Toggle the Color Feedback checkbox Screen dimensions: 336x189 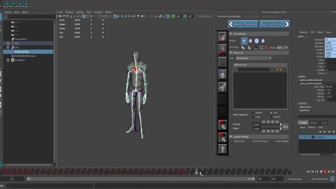(x=273, y=141)
